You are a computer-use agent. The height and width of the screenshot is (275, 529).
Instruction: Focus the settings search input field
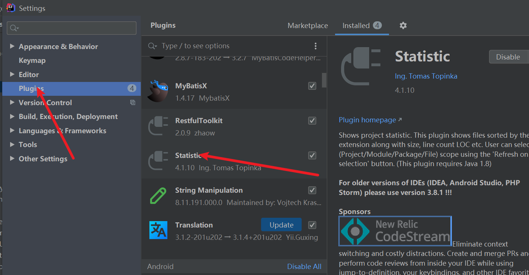tap(72, 28)
